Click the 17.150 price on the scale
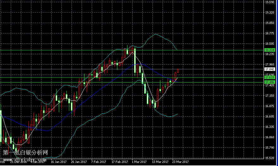278x166 pixels. click(269, 96)
